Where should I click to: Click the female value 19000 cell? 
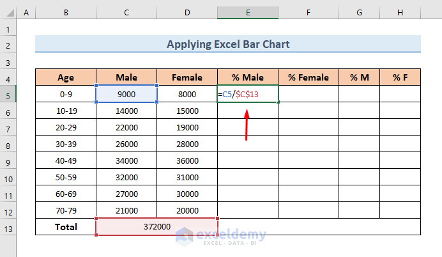(x=187, y=127)
